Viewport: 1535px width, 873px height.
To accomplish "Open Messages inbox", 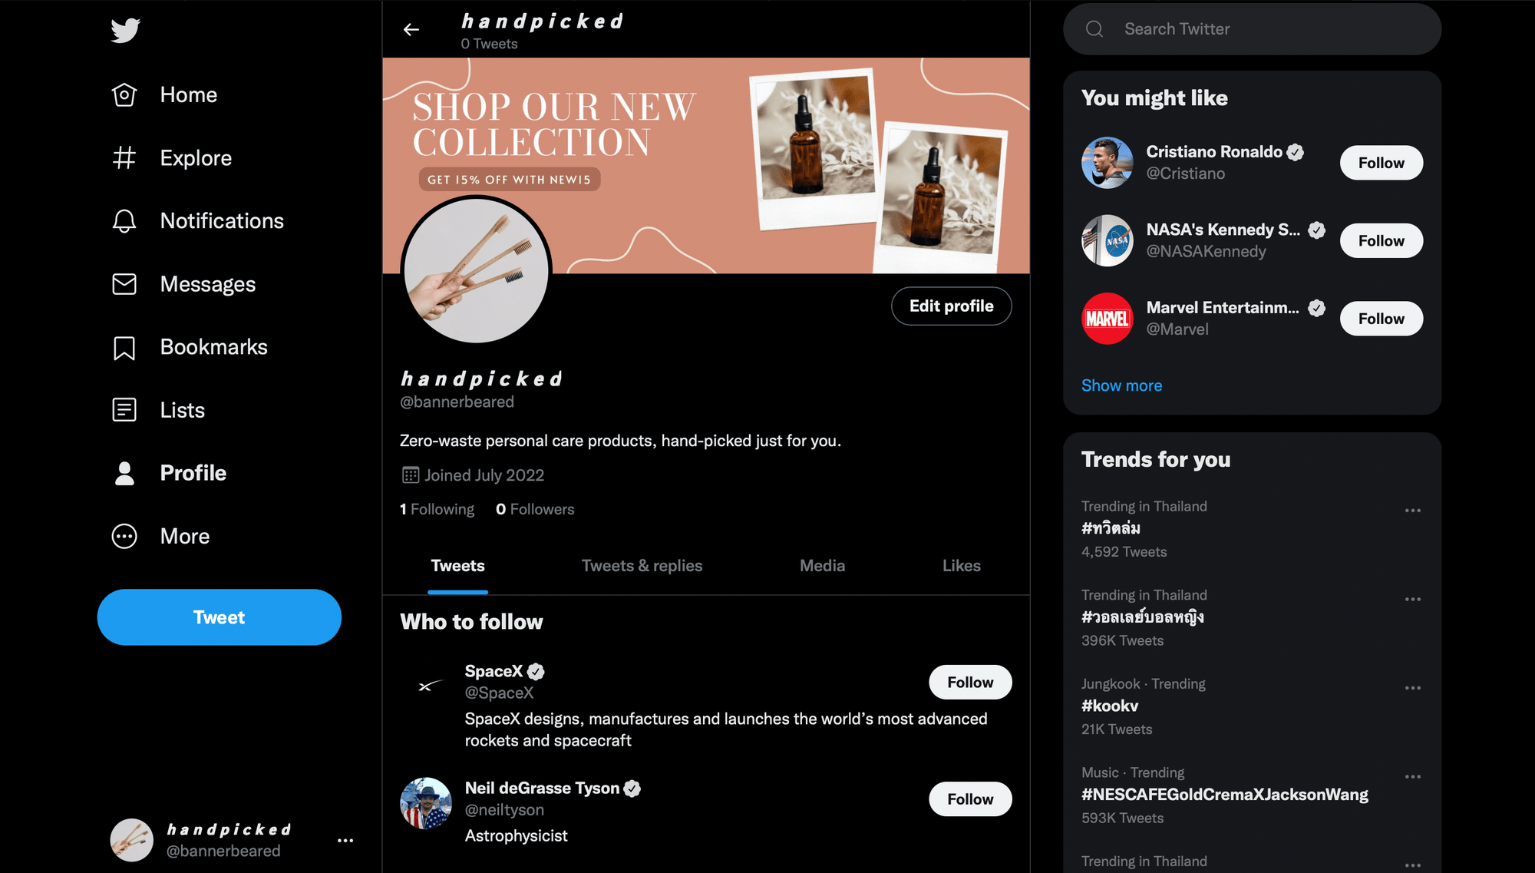I will pos(208,283).
